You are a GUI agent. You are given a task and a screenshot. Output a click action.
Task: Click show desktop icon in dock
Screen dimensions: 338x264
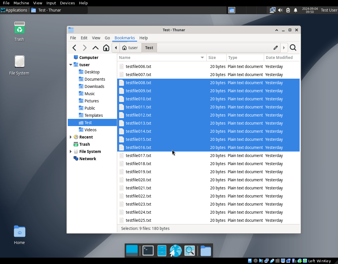coord(132,251)
